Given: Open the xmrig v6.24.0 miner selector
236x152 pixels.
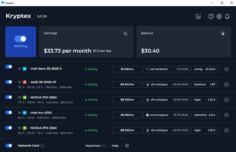Looking at the screenshot, I should (x=205, y=69).
